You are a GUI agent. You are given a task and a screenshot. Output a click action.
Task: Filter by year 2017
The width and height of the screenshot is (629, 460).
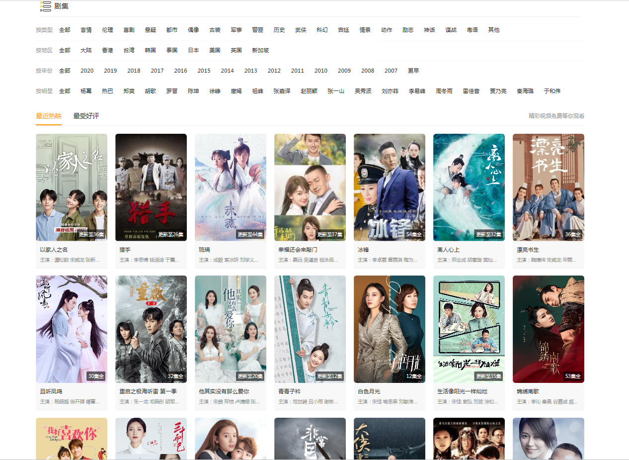pyautogui.click(x=157, y=71)
